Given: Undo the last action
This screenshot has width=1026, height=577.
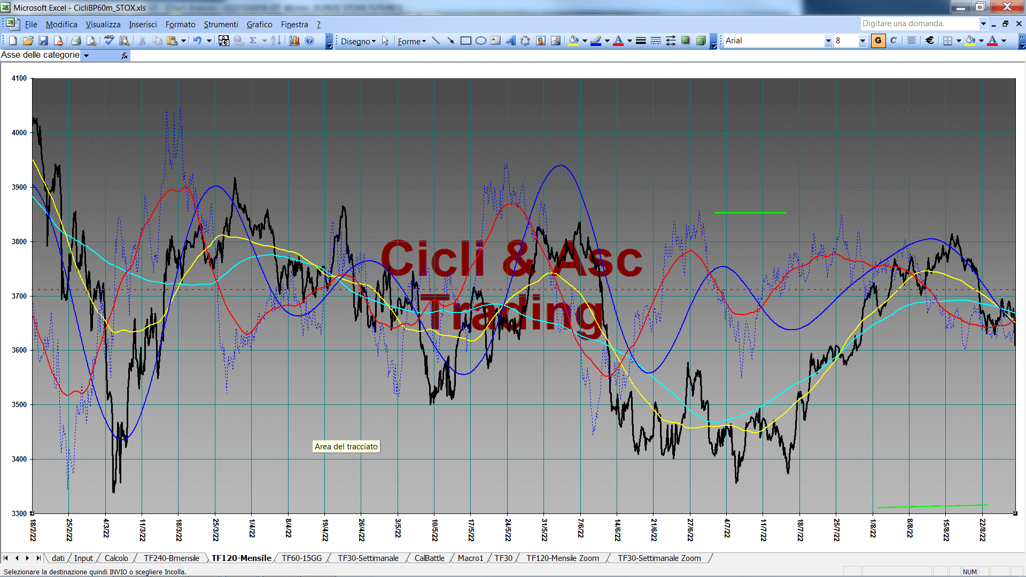Looking at the screenshot, I should tap(197, 41).
